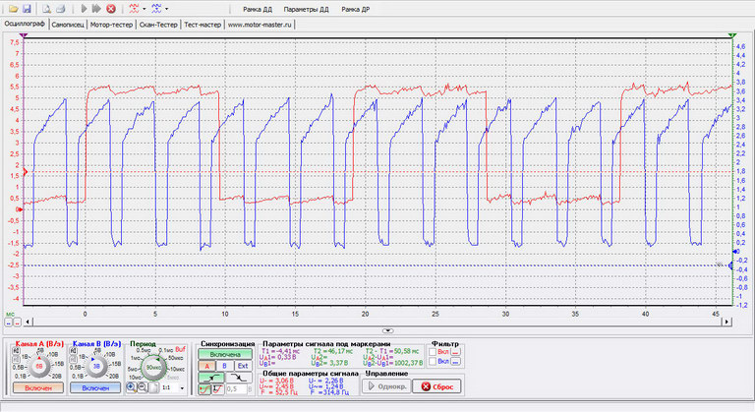Viewport: 755px width, 412px height.
Task: Click the print icon in toolbar
Action: tap(62, 8)
